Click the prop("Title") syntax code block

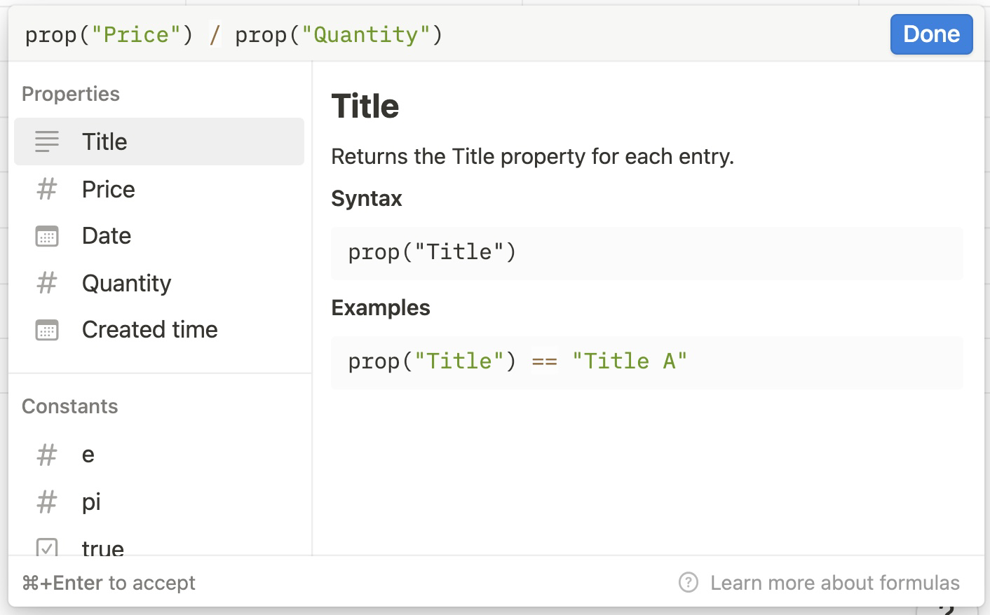(646, 253)
